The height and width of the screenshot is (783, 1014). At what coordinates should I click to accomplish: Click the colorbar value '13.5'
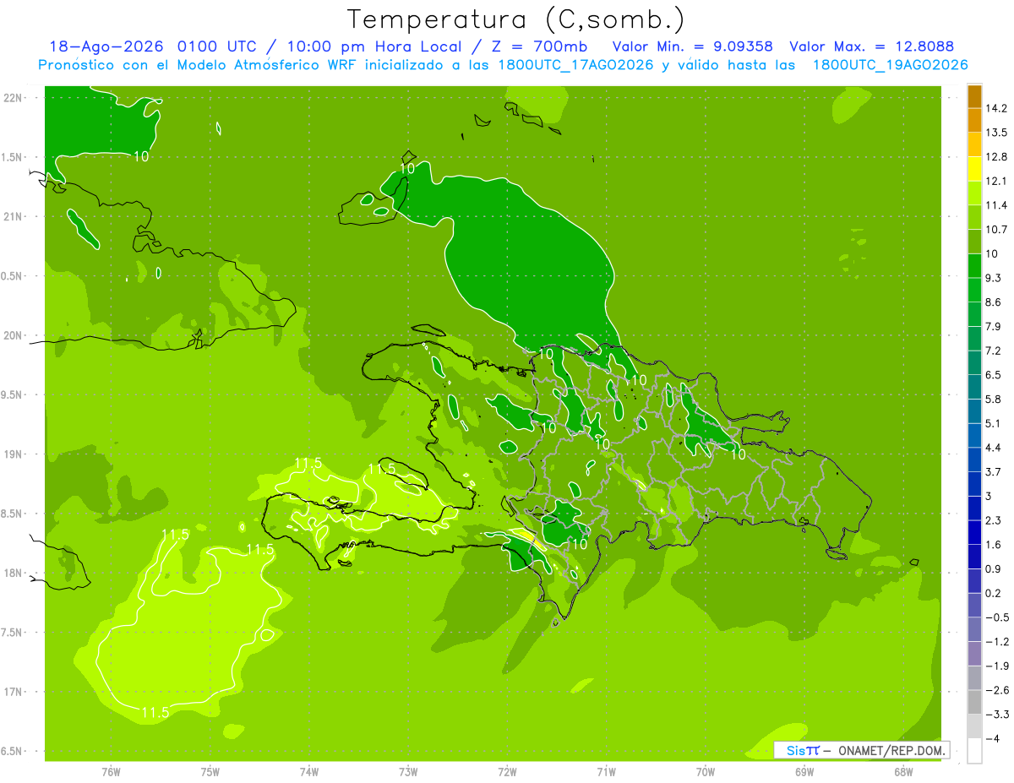(x=997, y=132)
